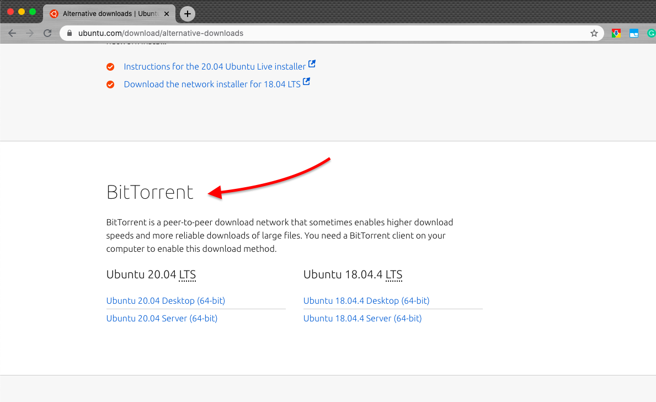This screenshot has width=656, height=402.
Task: Click the BitTorrent peer-to-peer description paragraph
Action: click(280, 235)
